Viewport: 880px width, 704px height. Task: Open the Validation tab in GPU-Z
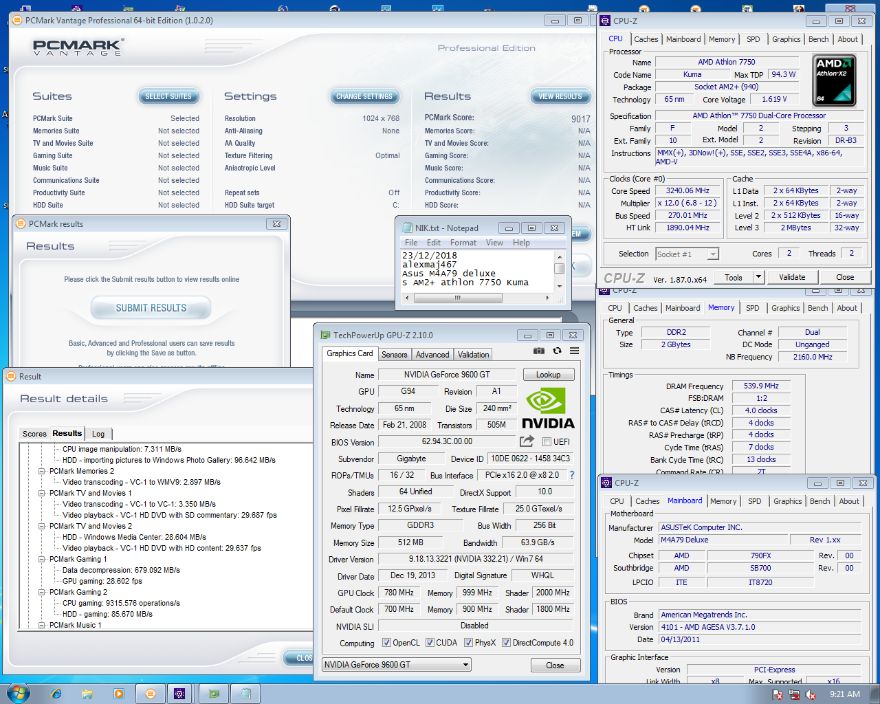(x=474, y=355)
